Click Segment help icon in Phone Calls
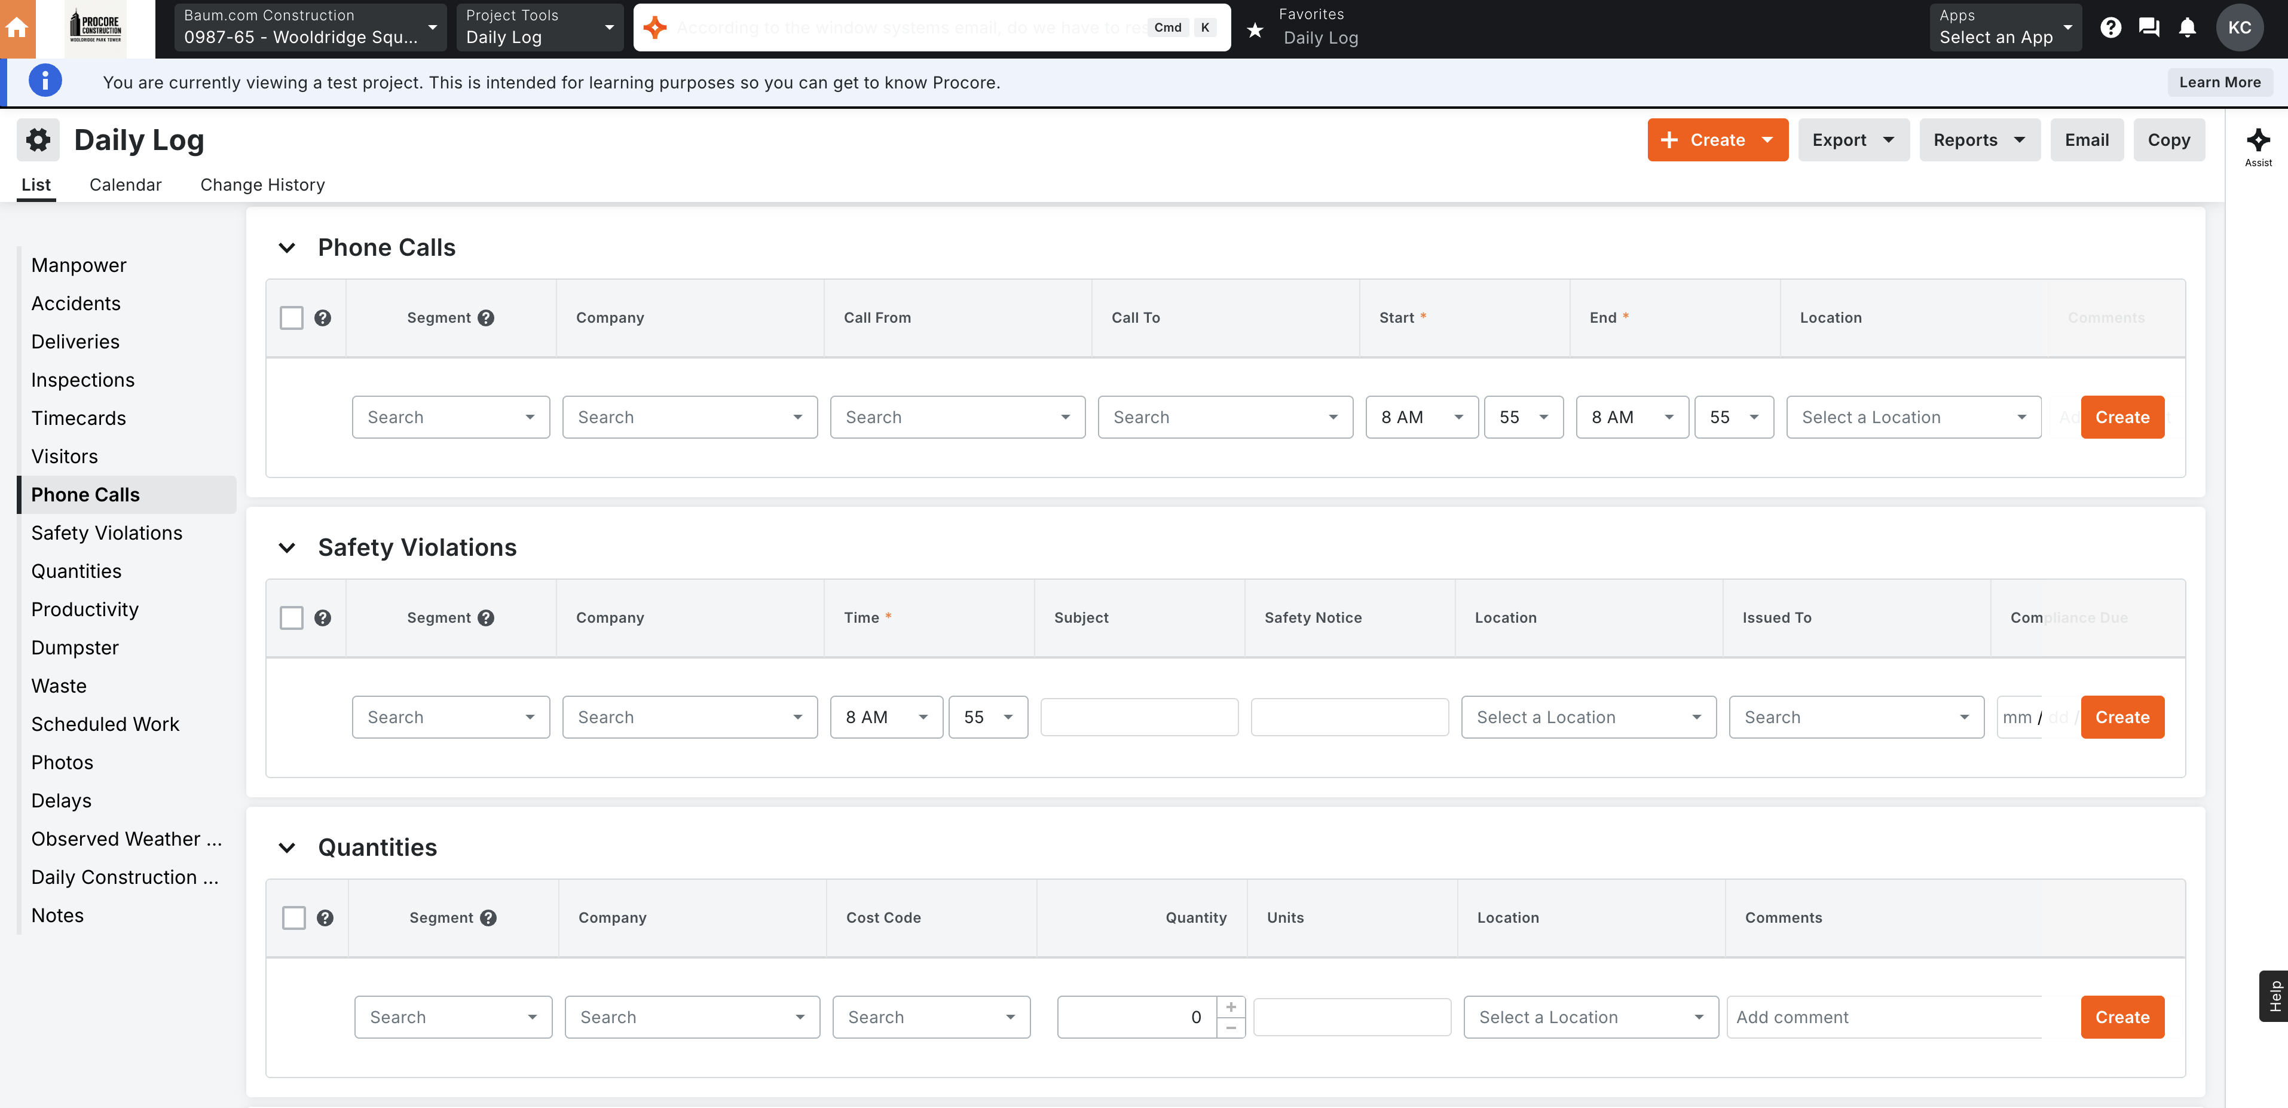Viewport: 2288px width, 1108px height. pos(486,318)
